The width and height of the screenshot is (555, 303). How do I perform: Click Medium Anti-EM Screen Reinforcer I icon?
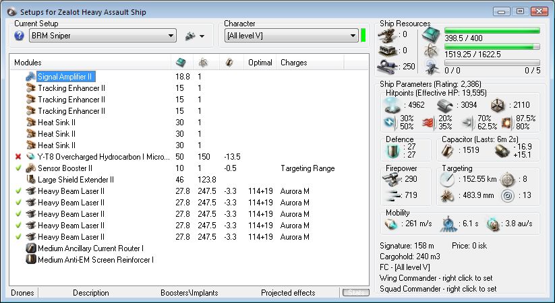(x=31, y=259)
